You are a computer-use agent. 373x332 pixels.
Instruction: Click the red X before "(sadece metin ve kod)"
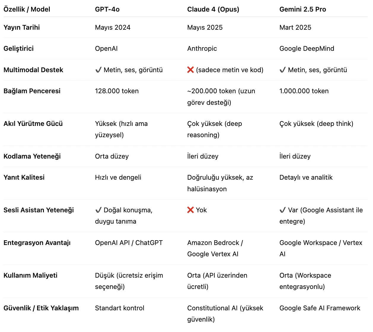(190, 70)
